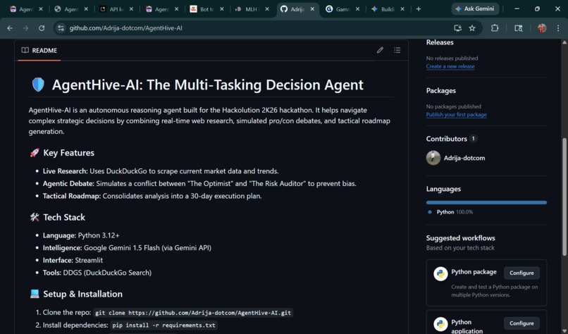Click the tab search icon beside Extensions

coord(519,28)
